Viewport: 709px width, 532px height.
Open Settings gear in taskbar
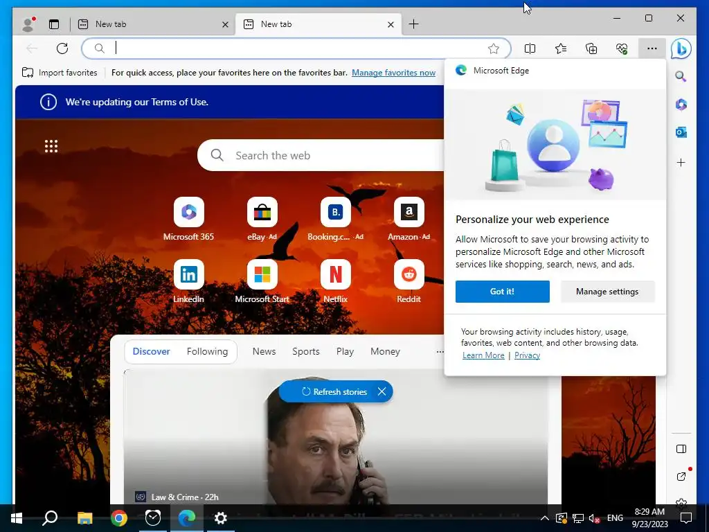pos(221,518)
